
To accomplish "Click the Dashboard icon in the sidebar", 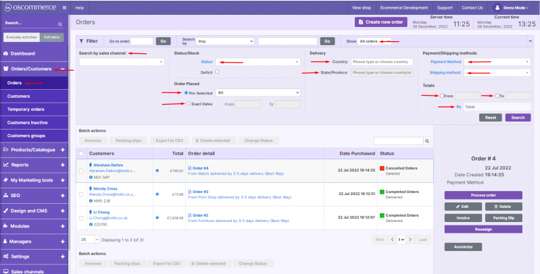I will (6, 53).
